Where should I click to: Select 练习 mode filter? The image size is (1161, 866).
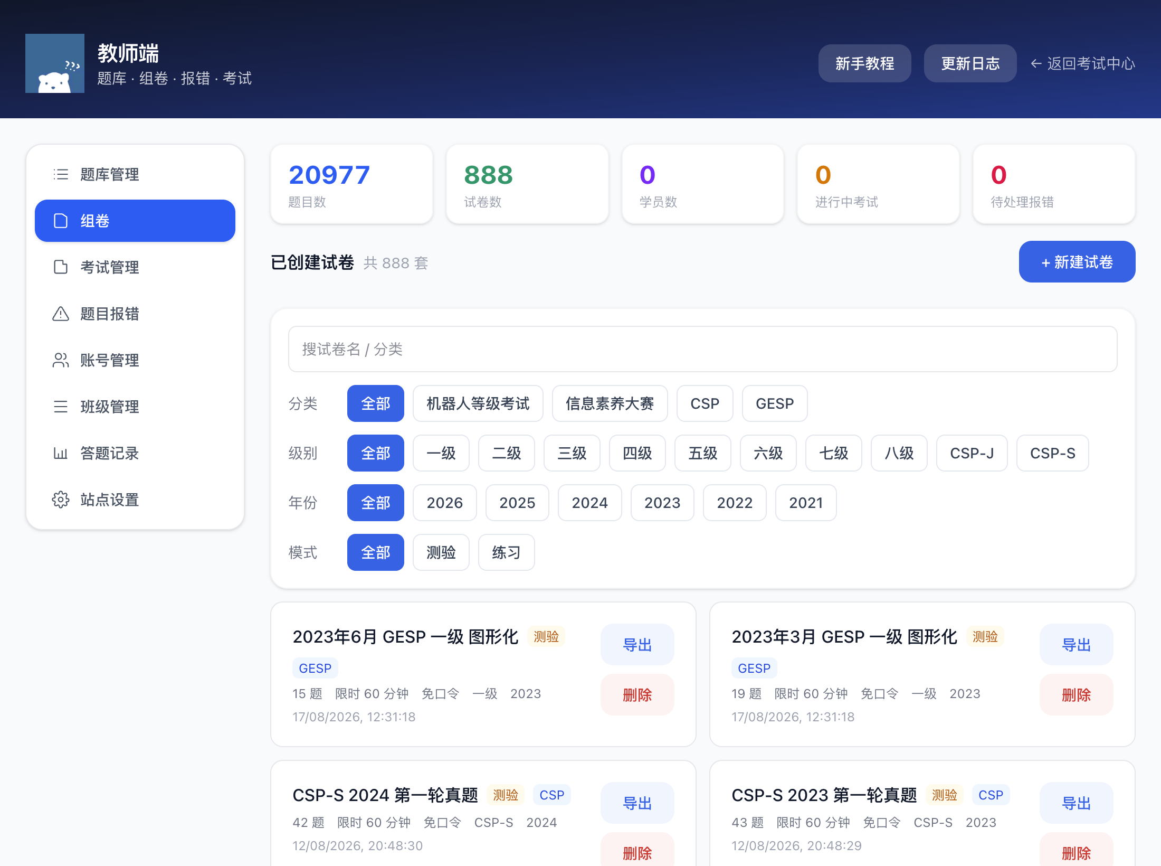pyautogui.click(x=507, y=552)
